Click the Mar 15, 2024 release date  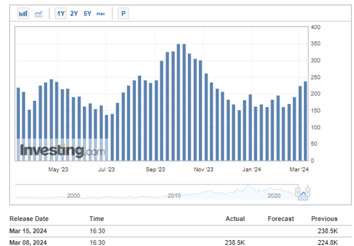[x=28, y=231]
